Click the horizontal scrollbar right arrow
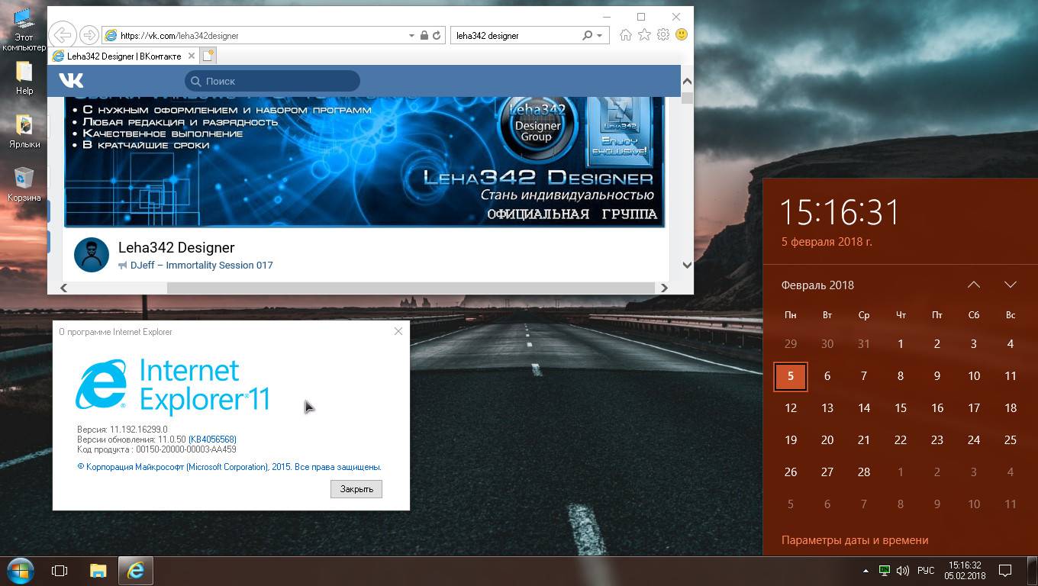Viewport: 1038px width, 586px height. [x=663, y=288]
